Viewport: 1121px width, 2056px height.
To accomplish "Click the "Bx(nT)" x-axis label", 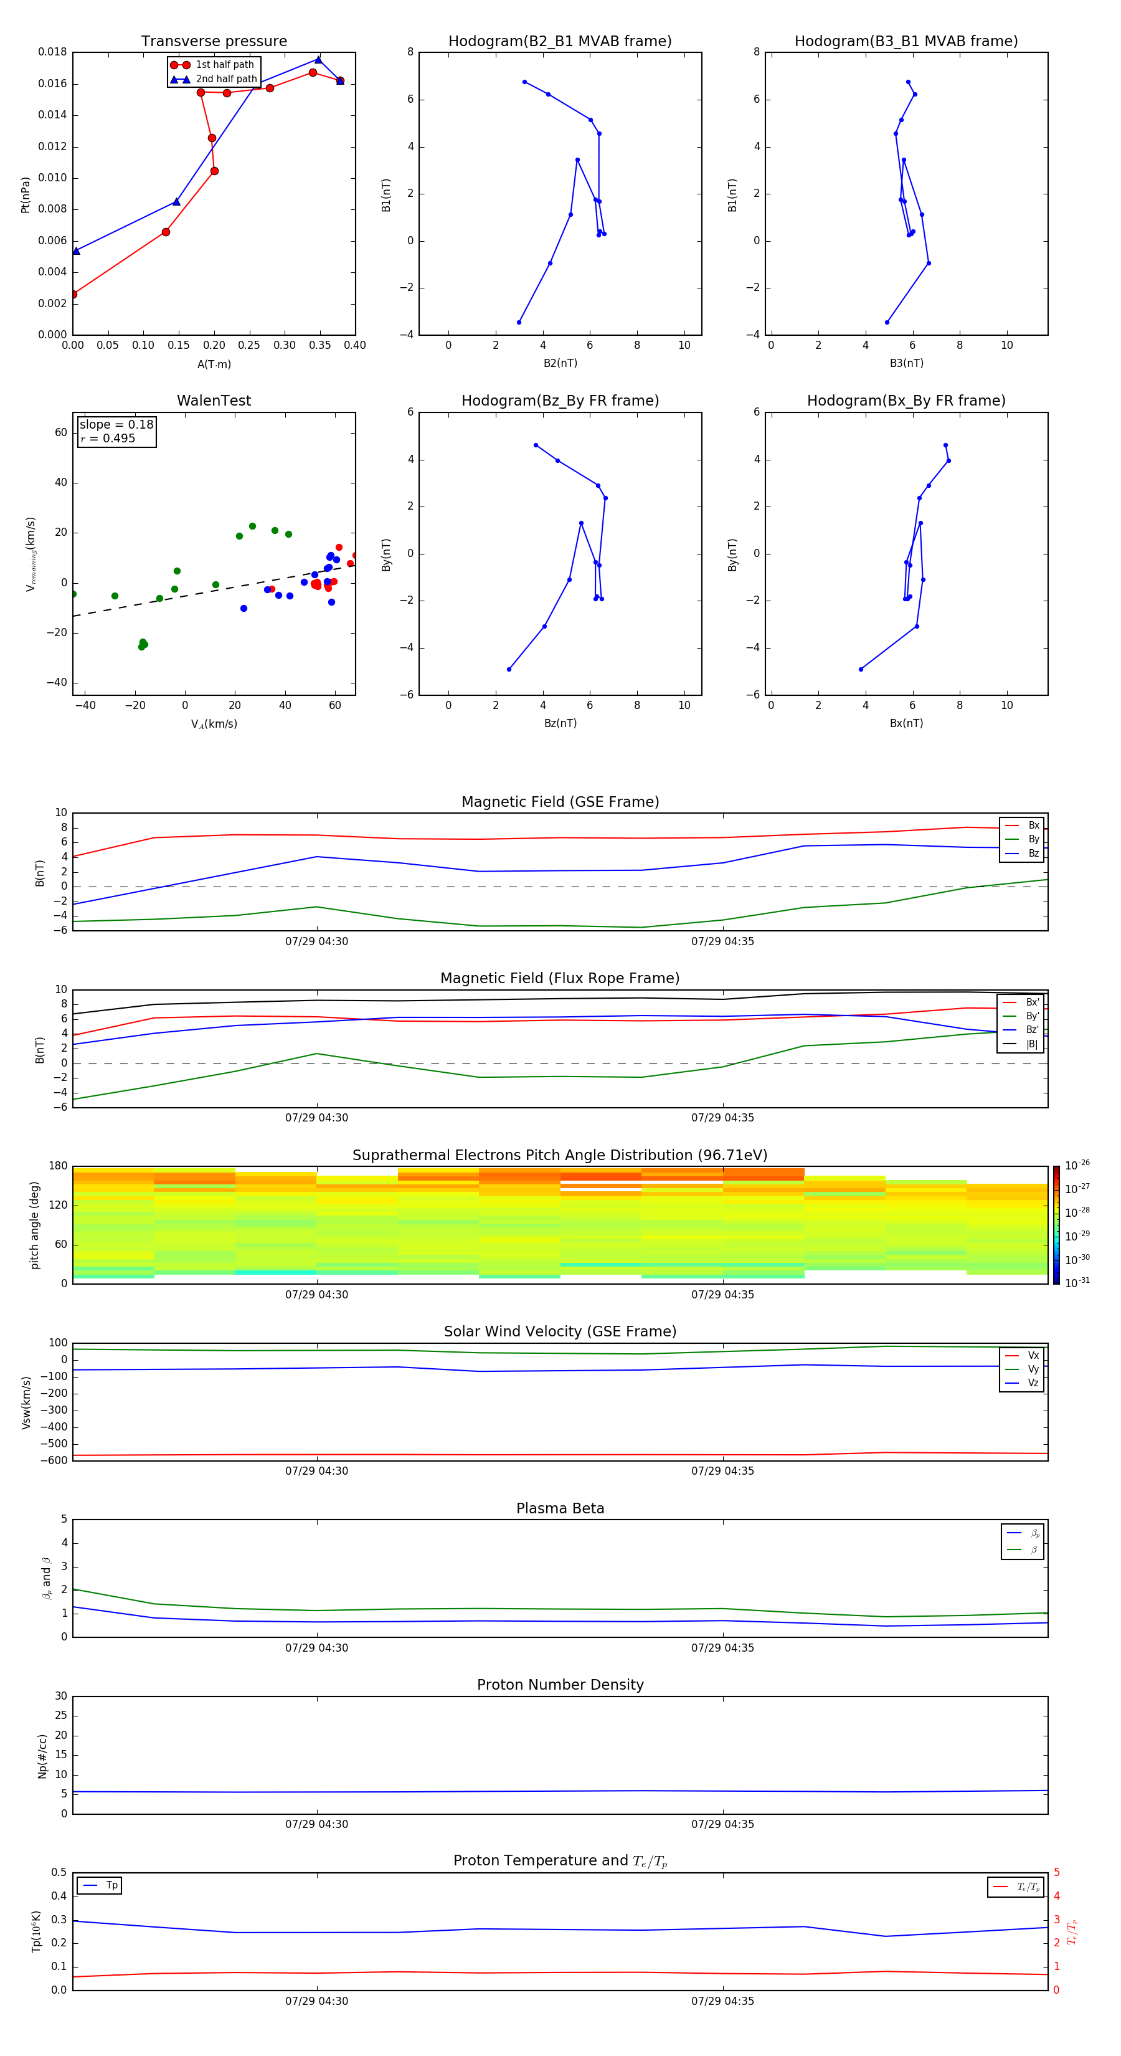I will [906, 723].
